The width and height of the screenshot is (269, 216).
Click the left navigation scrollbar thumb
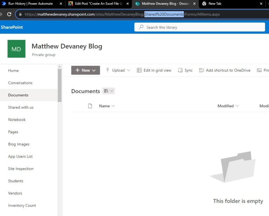[x=60, y=85]
